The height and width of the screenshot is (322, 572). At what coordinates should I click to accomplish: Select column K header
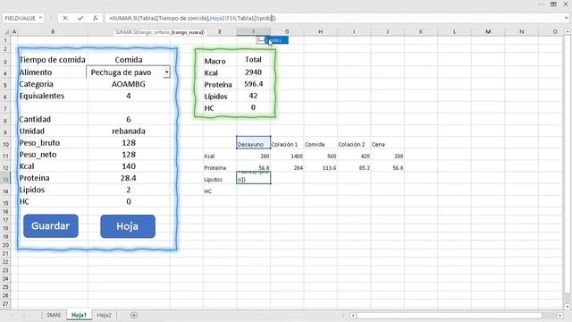421,32
